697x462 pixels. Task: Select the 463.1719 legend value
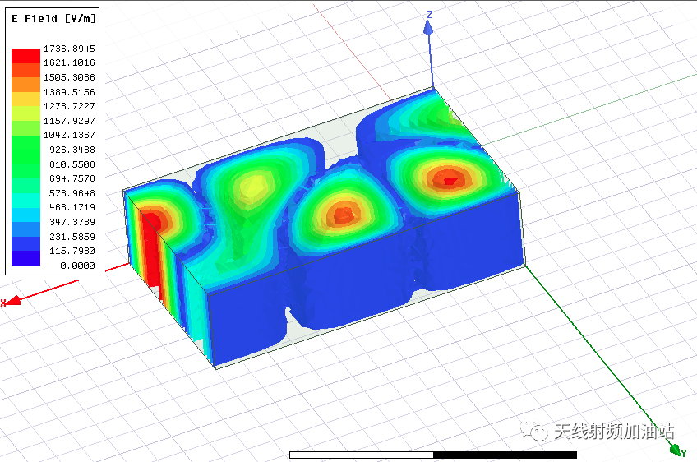(x=72, y=207)
